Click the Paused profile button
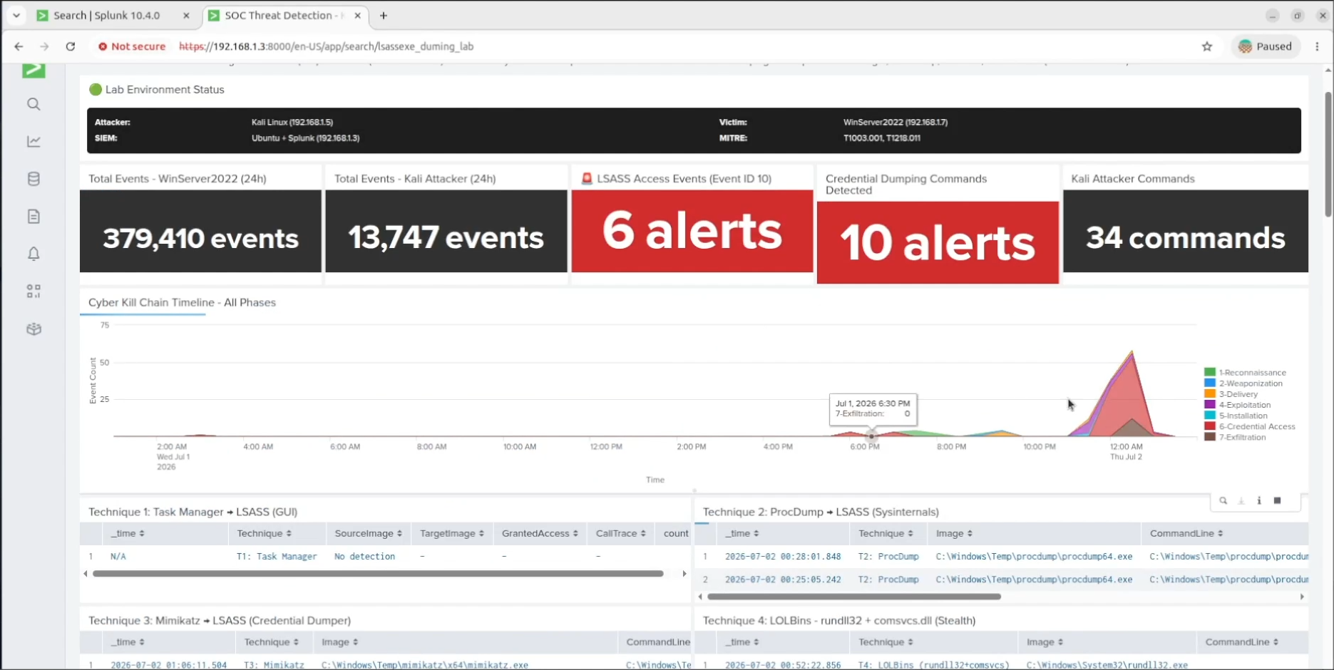This screenshot has height=670, width=1334. click(x=1266, y=46)
